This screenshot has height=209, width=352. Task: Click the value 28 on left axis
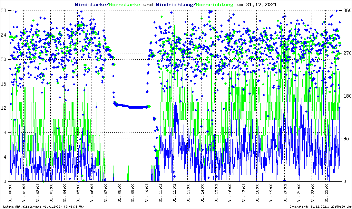coord(3,11)
